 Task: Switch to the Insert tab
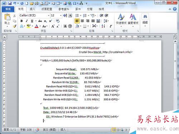[x=32, y=9]
